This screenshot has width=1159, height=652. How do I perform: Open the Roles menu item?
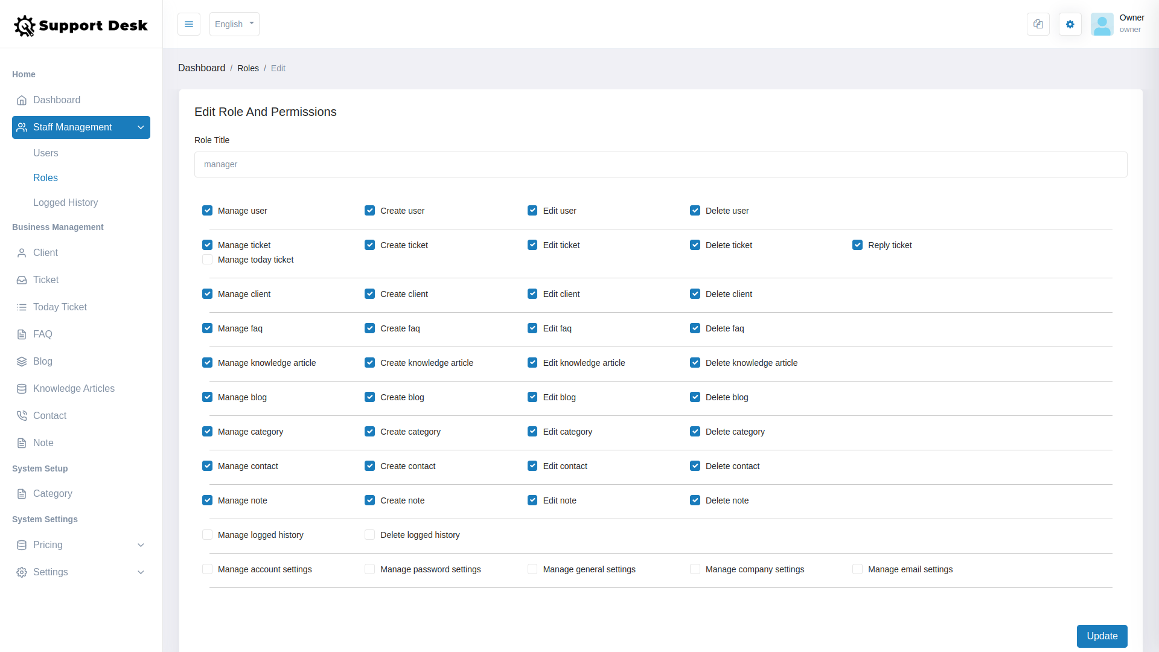point(45,177)
